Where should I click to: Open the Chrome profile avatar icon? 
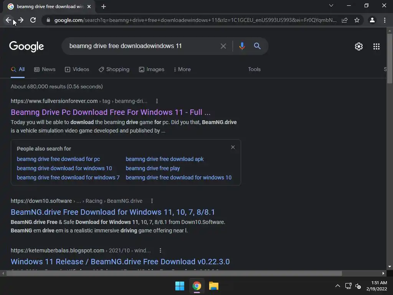372,20
